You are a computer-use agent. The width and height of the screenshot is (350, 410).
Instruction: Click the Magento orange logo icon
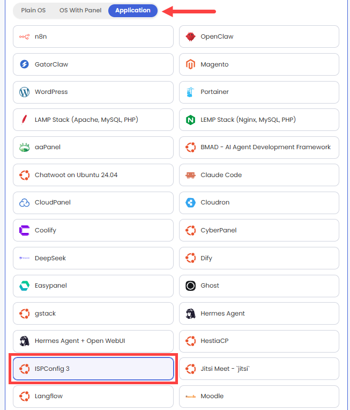coord(190,64)
